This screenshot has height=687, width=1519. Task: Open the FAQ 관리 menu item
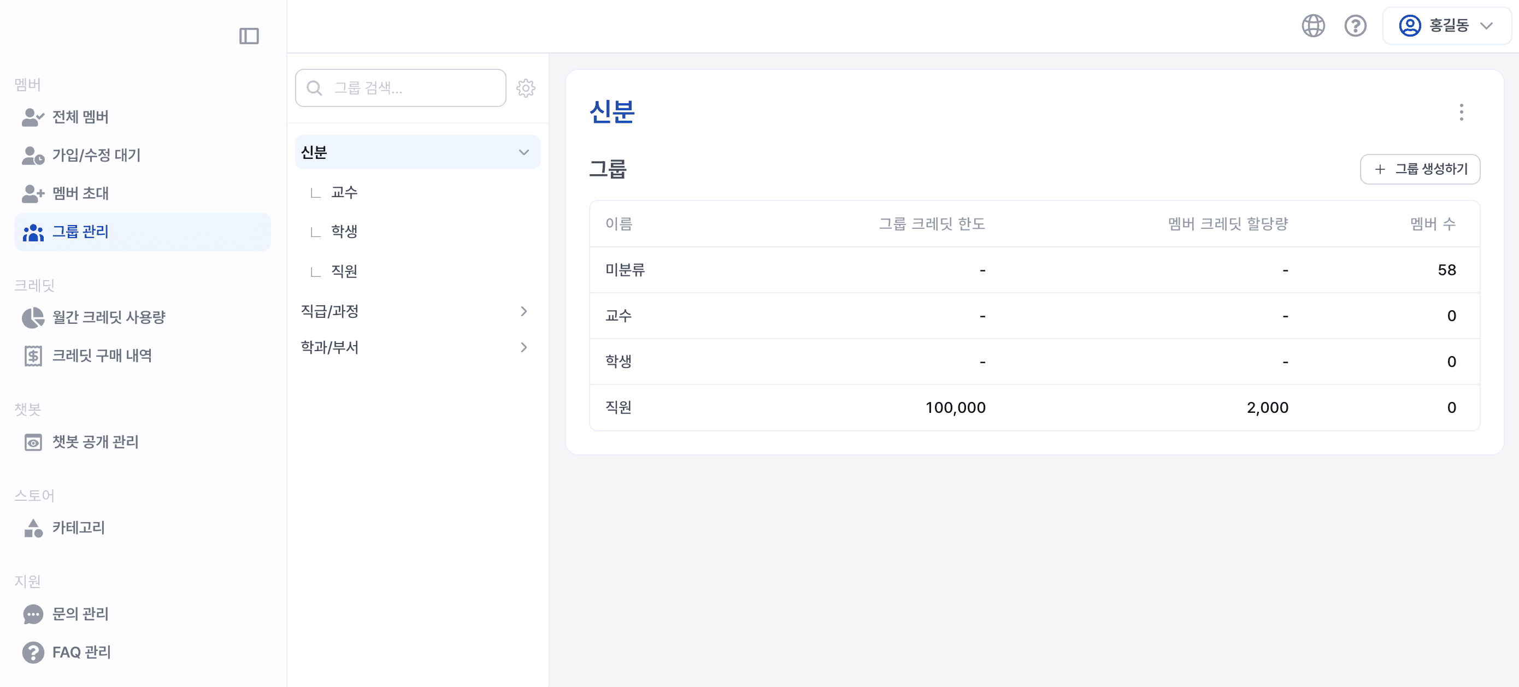pyautogui.click(x=81, y=652)
